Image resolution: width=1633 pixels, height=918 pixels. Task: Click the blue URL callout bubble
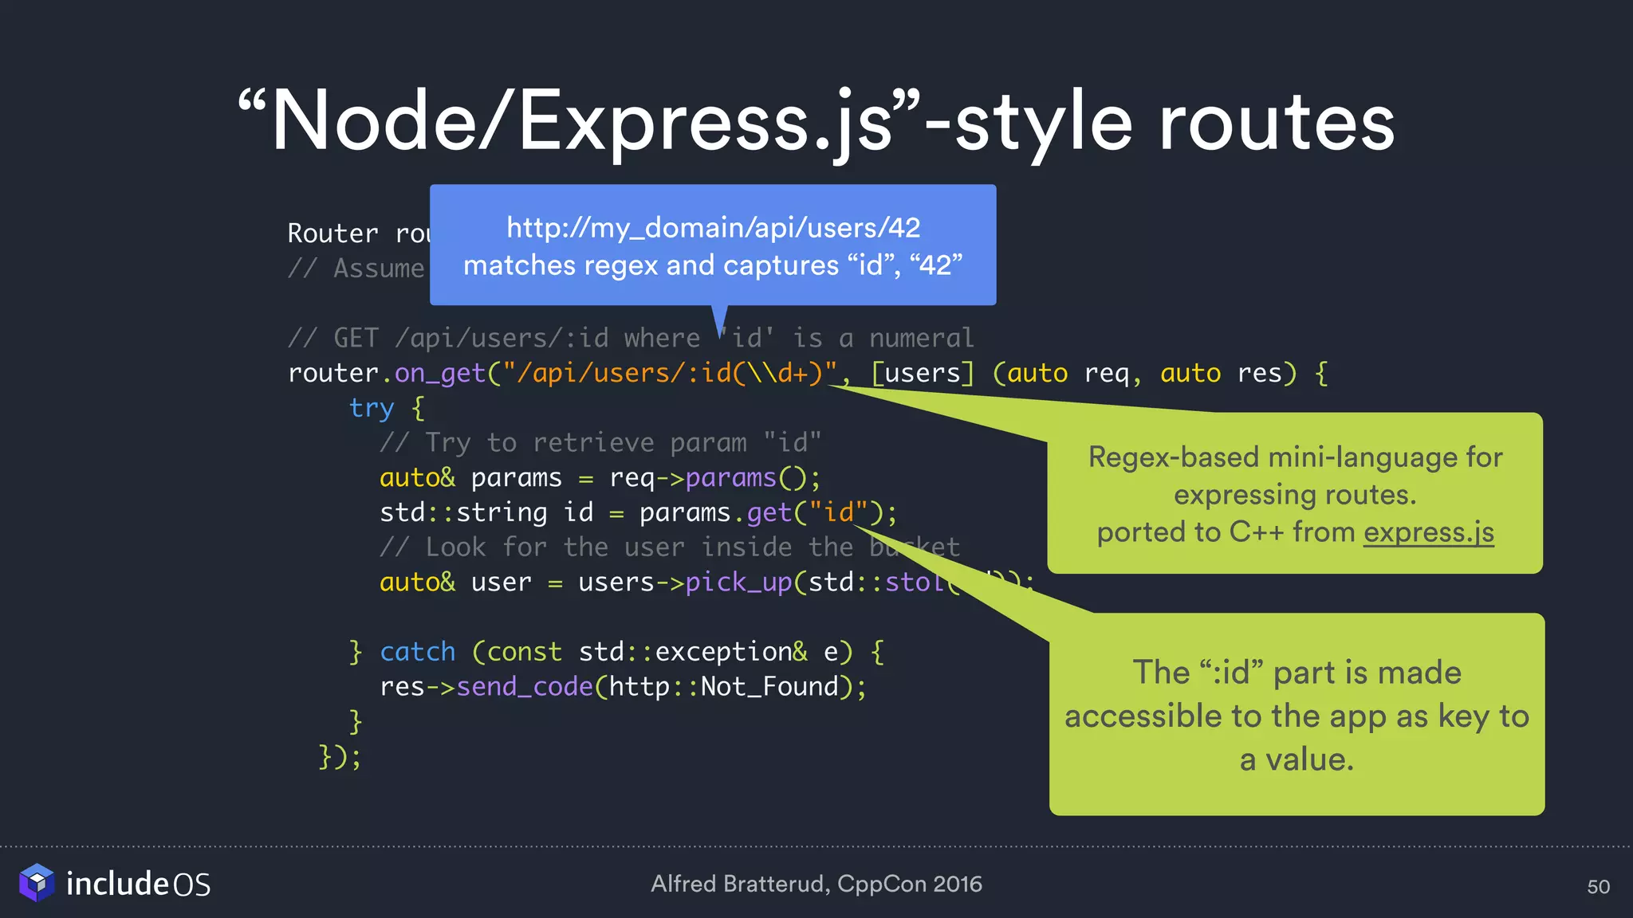point(713,245)
